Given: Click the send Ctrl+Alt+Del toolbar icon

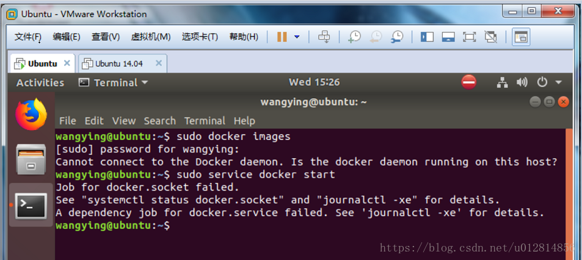Looking at the screenshot, I should [324, 37].
